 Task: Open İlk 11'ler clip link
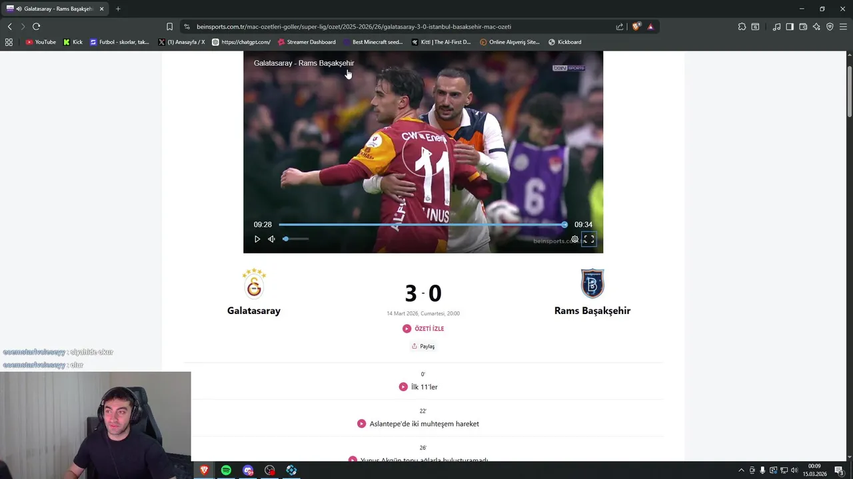[x=424, y=387]
